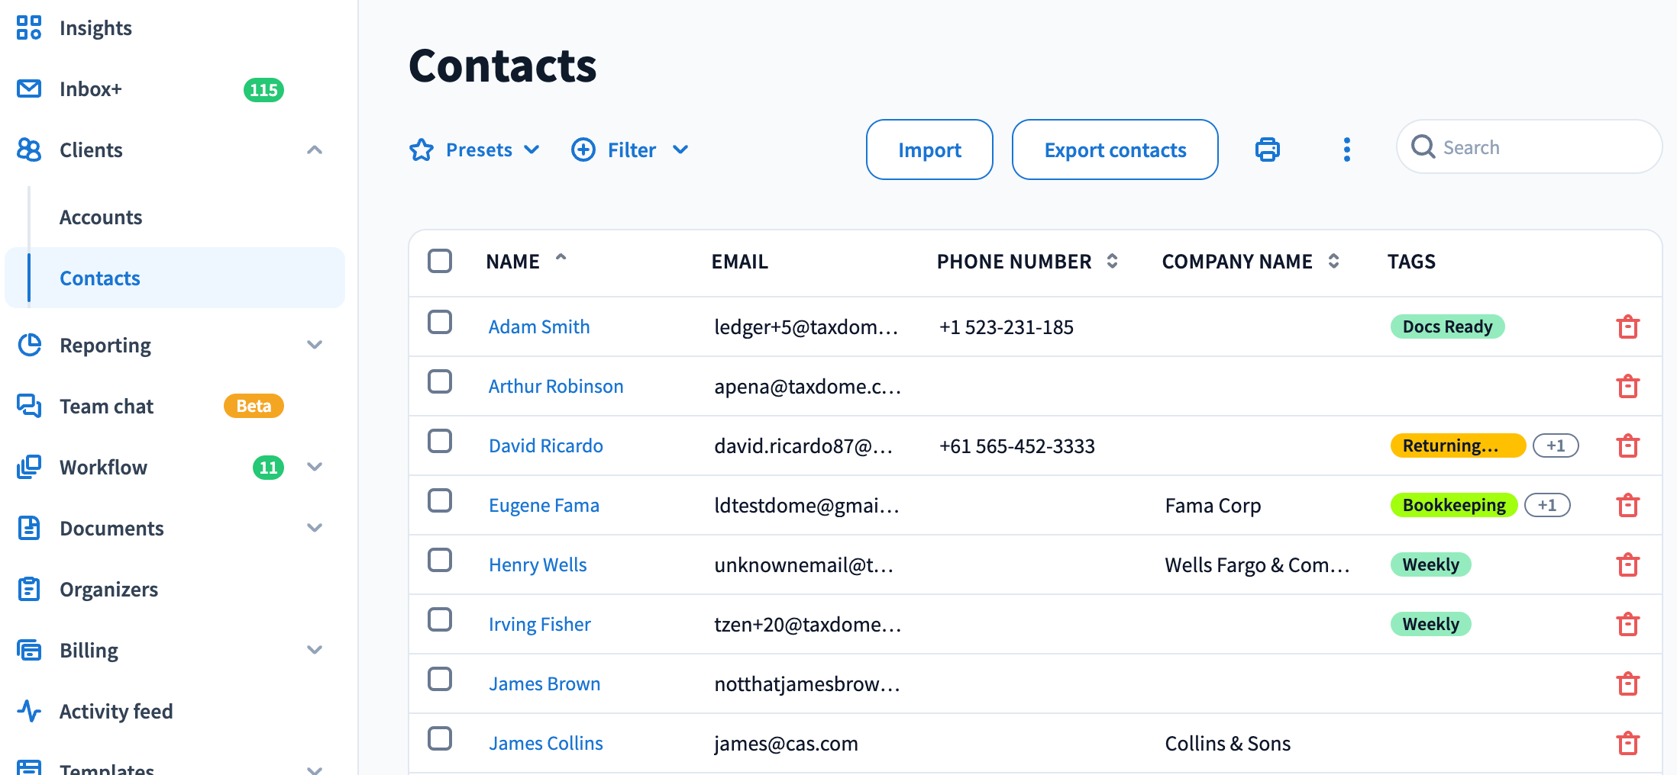
Task: Tick the select-all checkbox in table header
Action: pyautogui.click(x=440, y=261)
